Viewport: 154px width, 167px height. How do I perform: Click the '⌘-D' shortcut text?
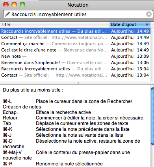[7, 141]
